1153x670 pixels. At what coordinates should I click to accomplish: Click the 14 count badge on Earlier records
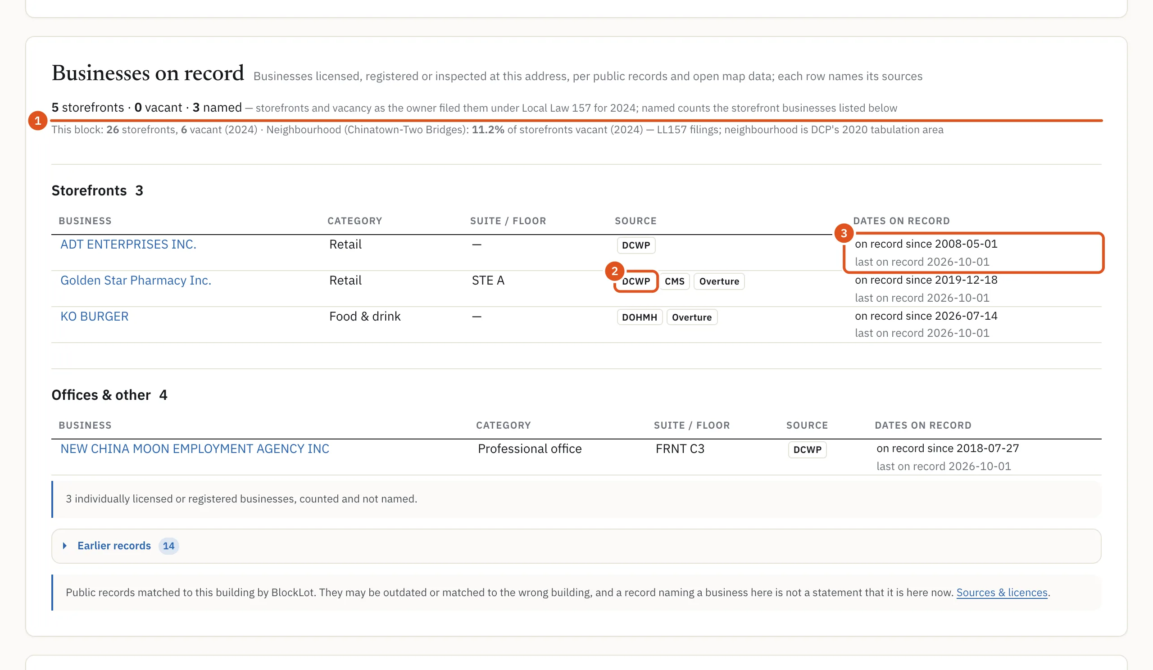168,546
